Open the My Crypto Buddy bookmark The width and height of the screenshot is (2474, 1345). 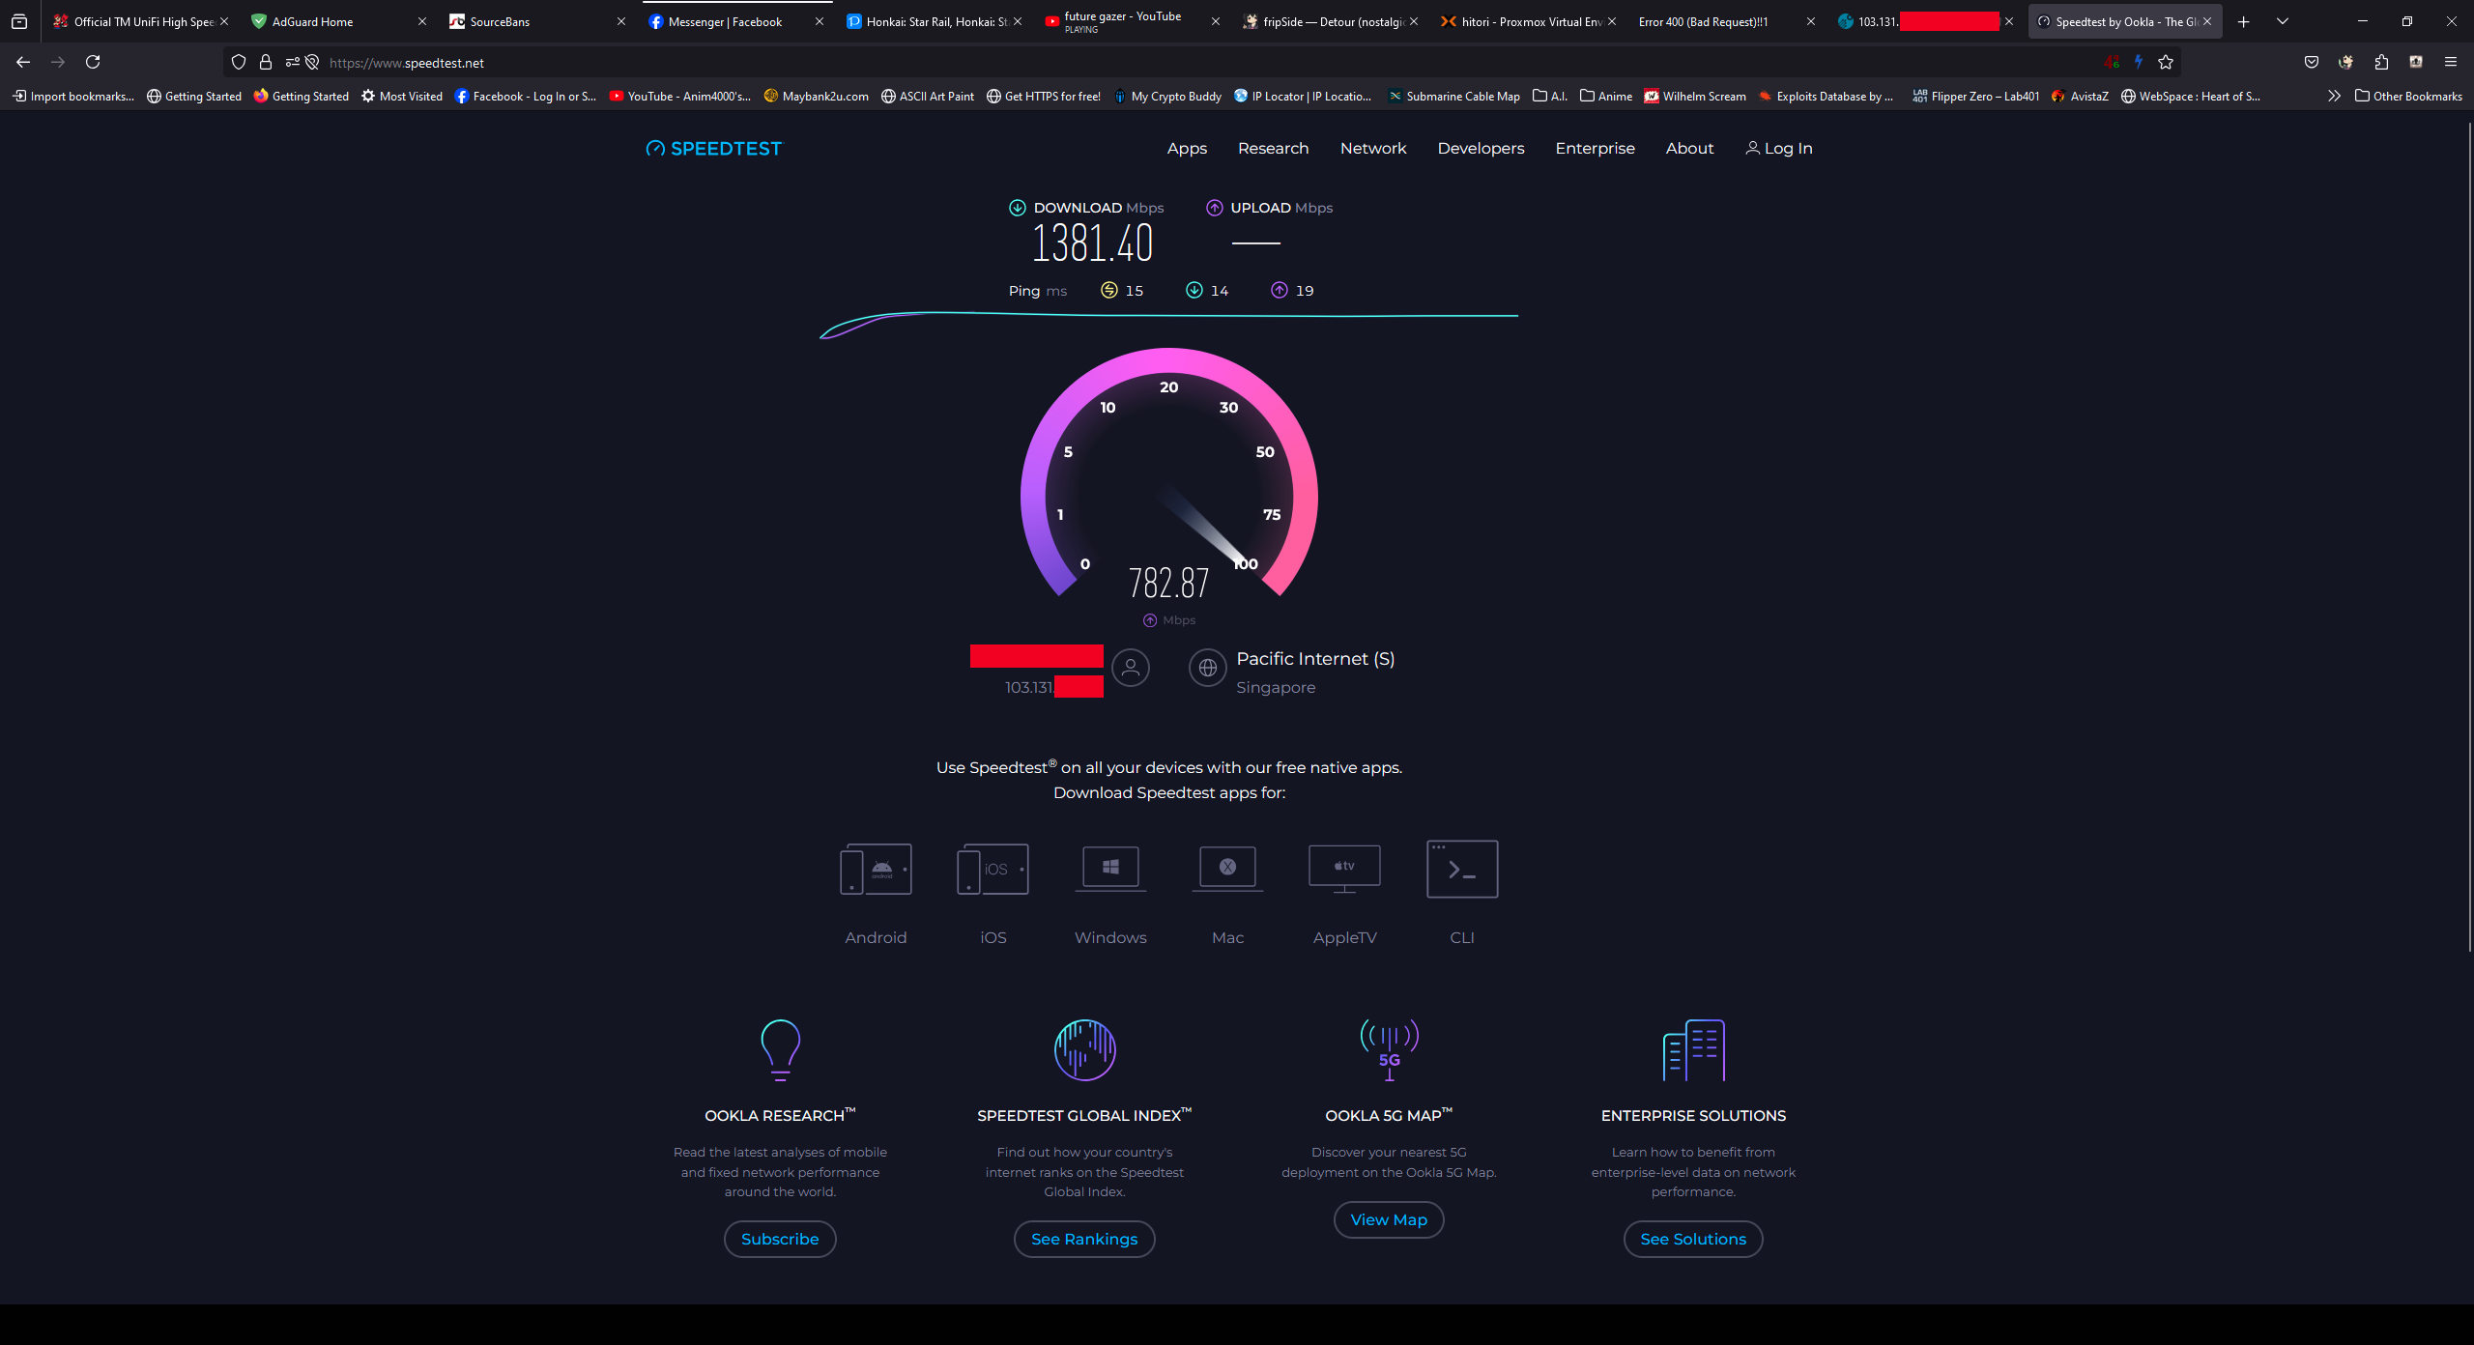(1167, 96)
